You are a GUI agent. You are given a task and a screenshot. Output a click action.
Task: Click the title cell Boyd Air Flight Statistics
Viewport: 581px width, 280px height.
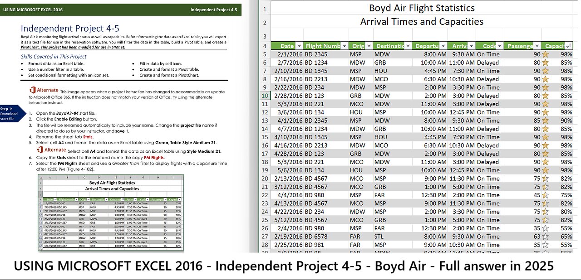click(422, 8)
